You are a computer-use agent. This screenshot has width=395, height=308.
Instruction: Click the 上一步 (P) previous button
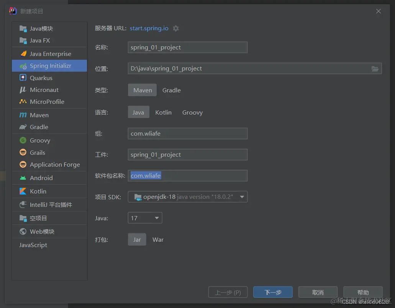228,292
